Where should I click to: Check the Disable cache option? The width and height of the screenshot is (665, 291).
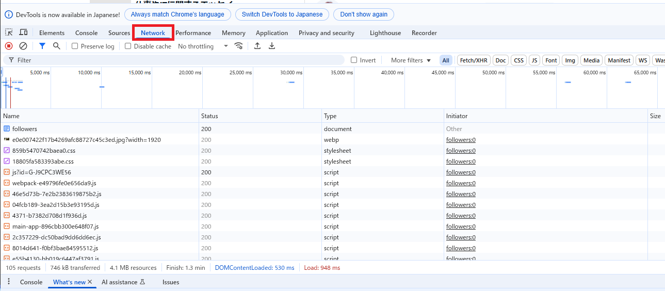coord(128,46)
